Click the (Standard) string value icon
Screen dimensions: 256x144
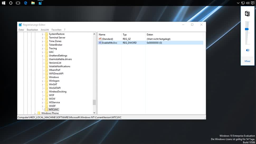pos(100,39)
